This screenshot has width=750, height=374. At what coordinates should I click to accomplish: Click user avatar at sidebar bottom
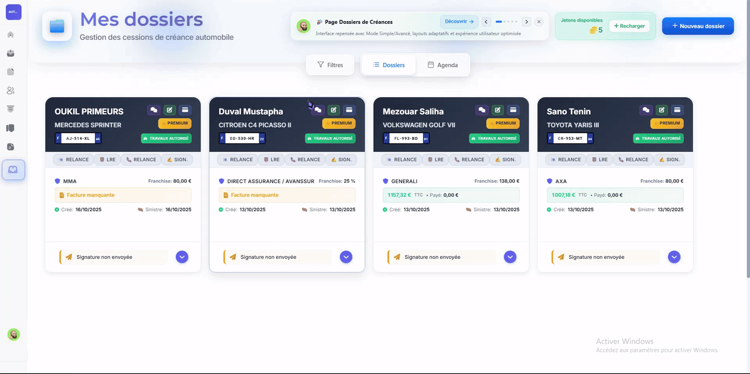[x=13, y=334]
